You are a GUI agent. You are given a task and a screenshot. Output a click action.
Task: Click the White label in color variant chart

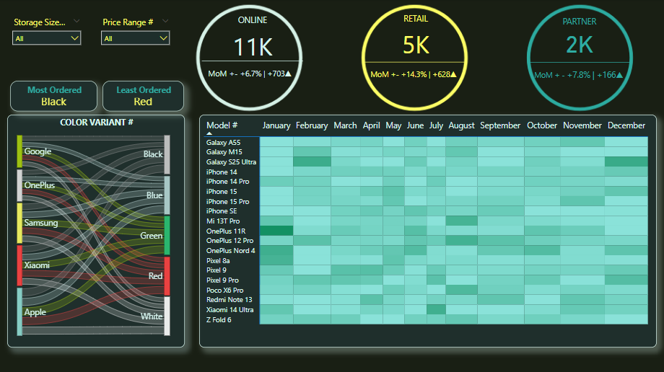pyautogui.click(x=152, y=316)
